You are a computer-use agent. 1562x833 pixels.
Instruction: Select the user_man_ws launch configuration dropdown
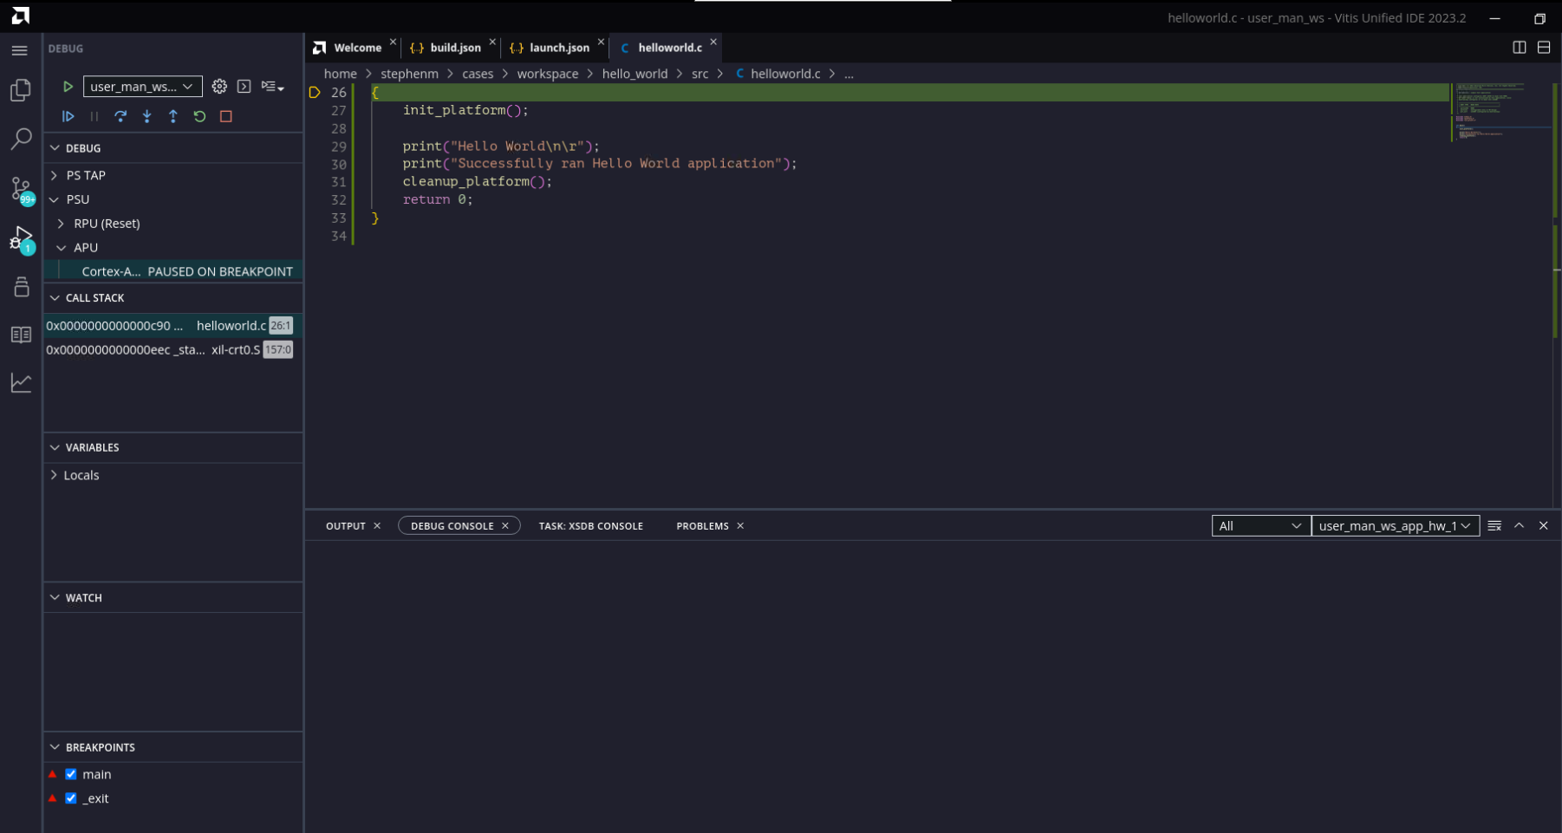[143, 87]
